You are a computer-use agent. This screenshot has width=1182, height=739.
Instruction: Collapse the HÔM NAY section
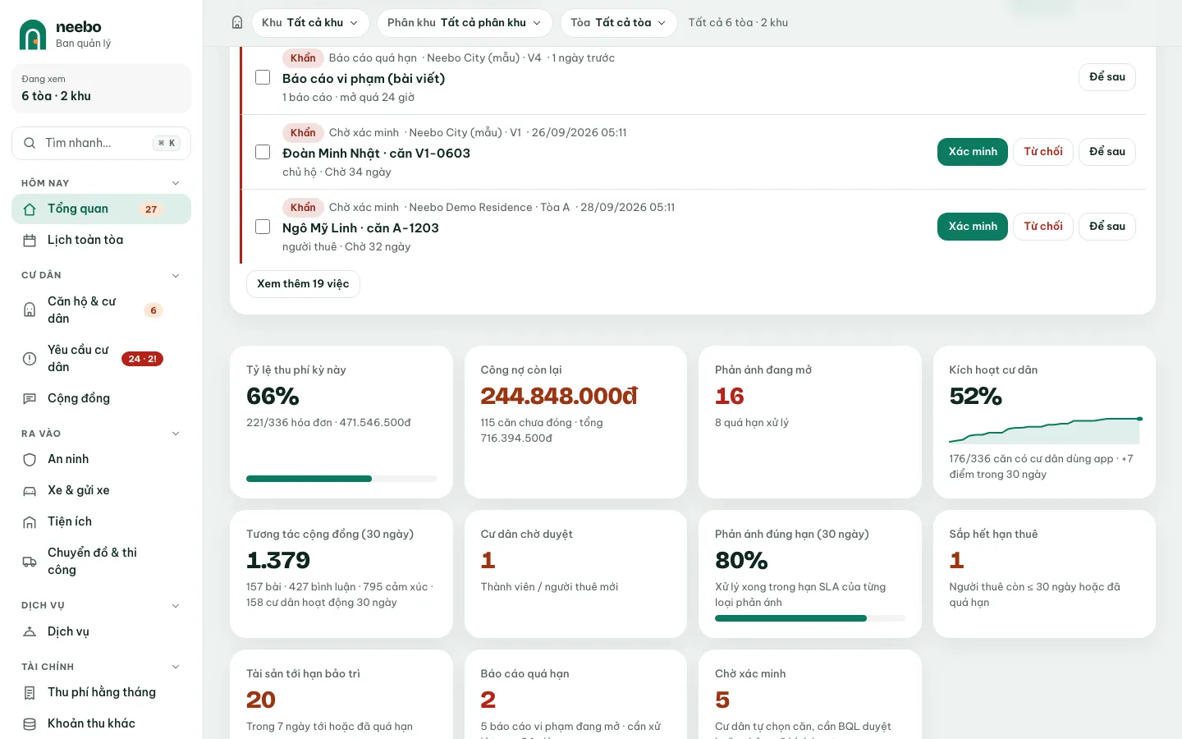point(176,183)
